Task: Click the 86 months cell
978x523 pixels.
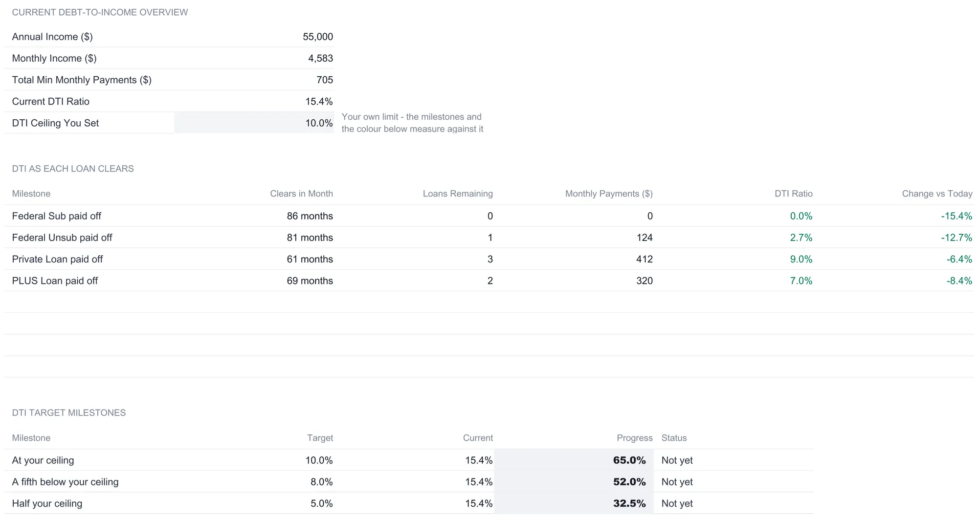Action: (310, 216)
